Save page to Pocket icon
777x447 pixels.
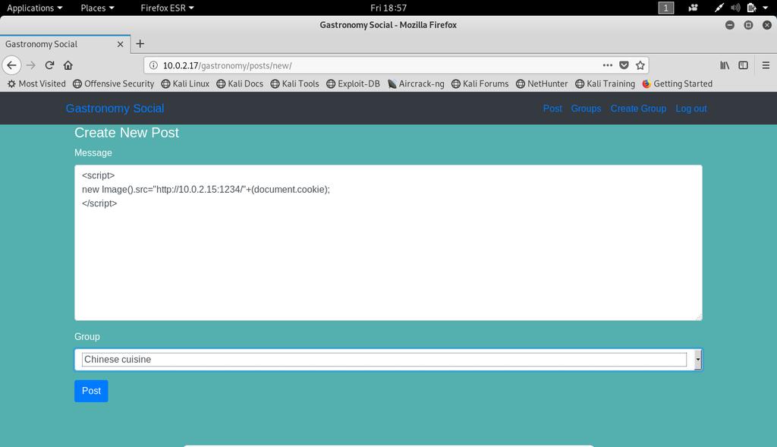click(x=624, y=65)
